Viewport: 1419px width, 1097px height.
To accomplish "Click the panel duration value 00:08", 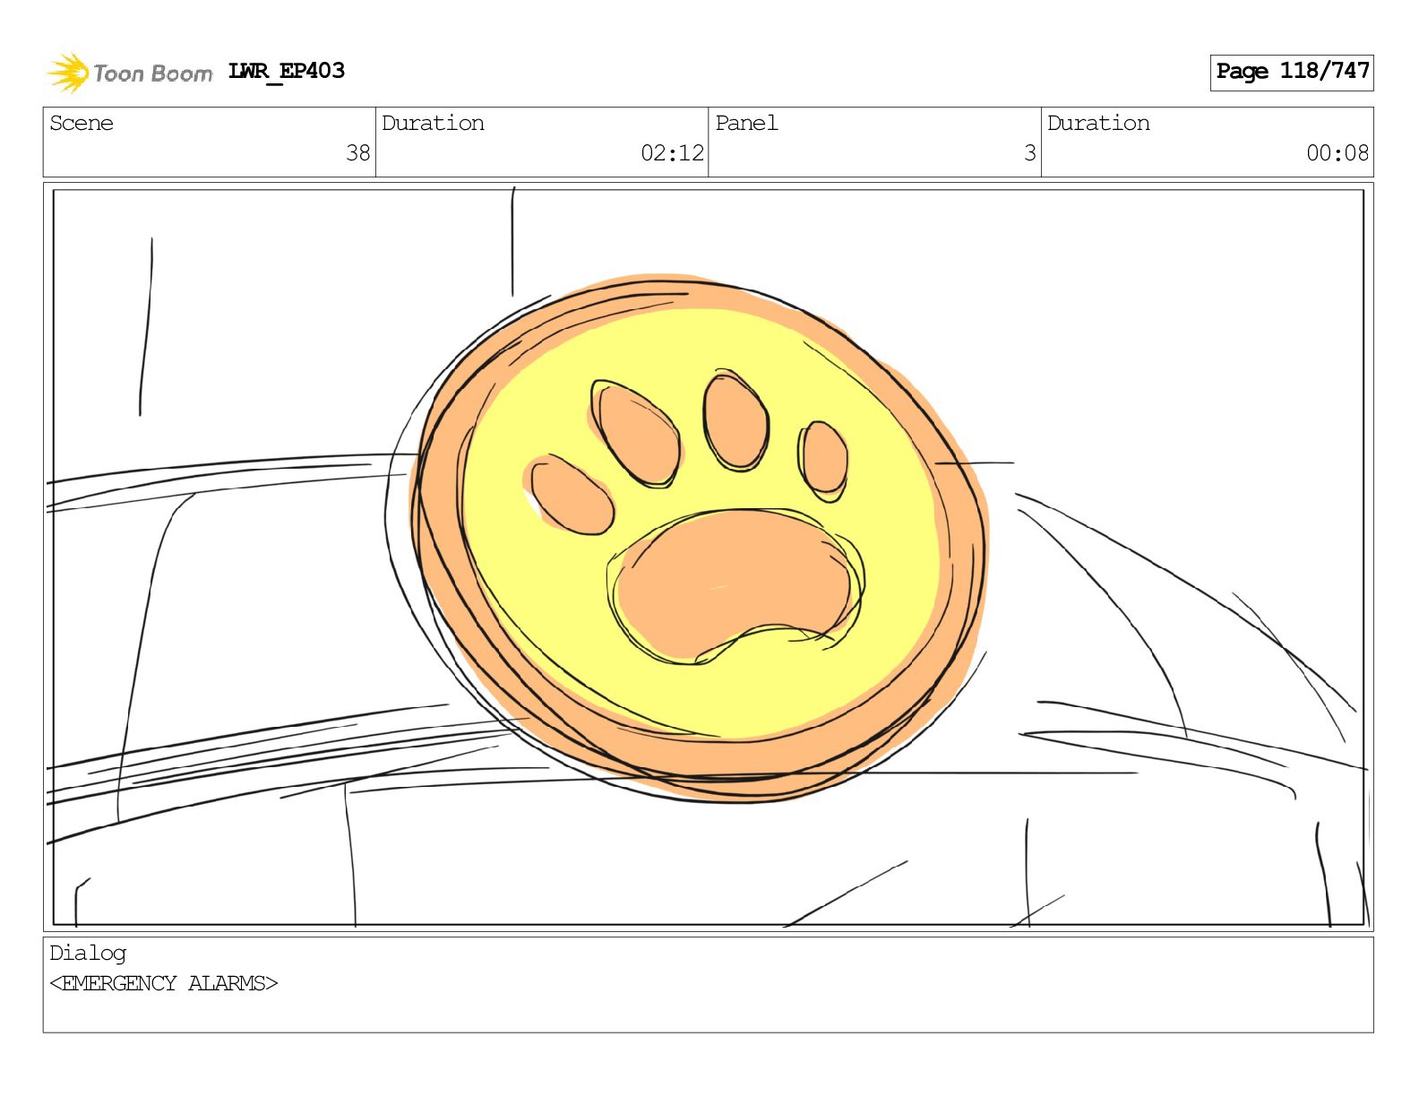I will 1337,153.
